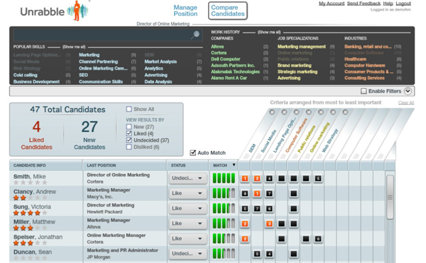Click Jonathan Spelser's star rating

tap(31, 243)
